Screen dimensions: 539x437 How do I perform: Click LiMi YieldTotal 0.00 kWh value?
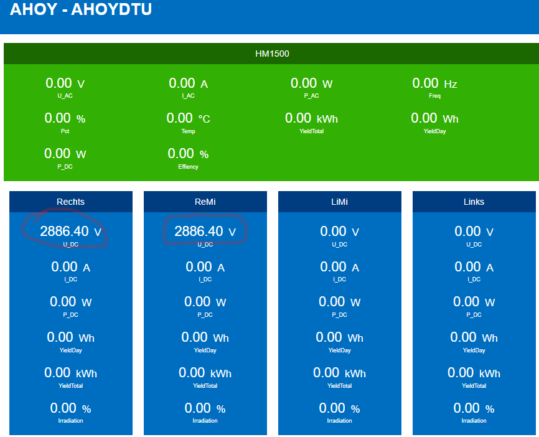(340, 373)
